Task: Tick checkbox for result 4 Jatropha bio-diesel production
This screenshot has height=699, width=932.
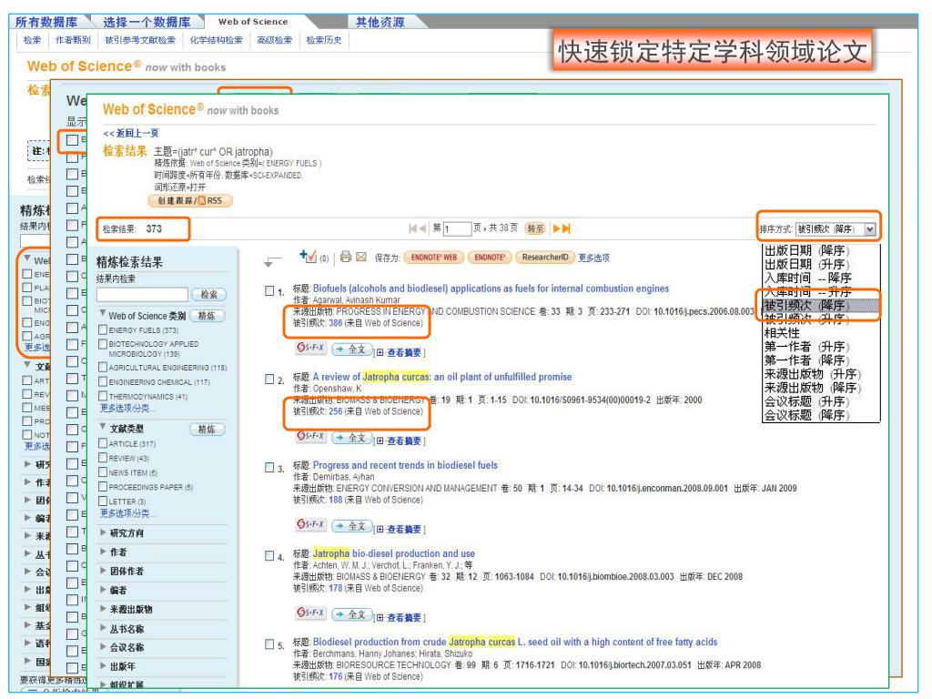Action: 269,556
